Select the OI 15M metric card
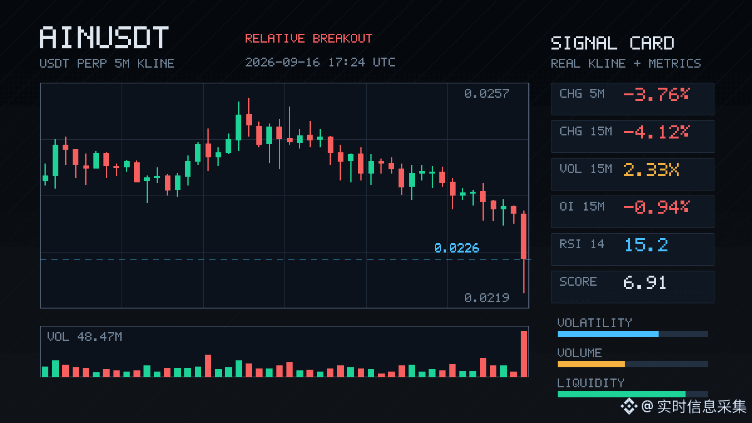This screenshot has height=423, width=752. [632, 211]
